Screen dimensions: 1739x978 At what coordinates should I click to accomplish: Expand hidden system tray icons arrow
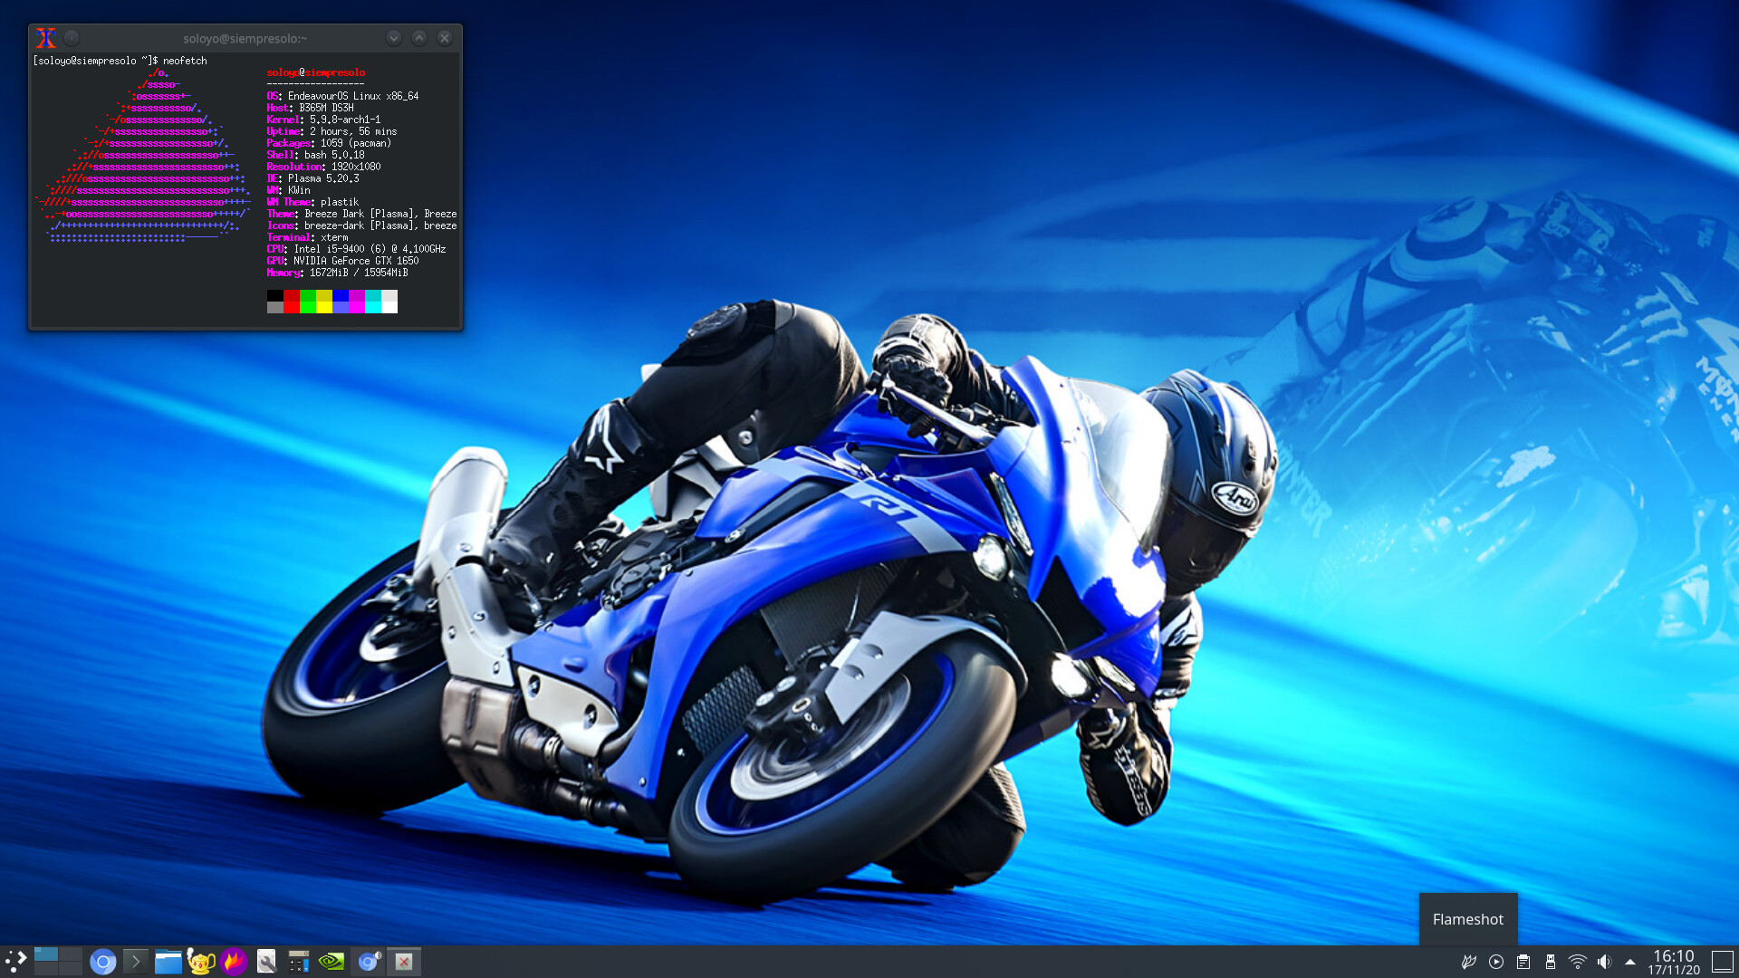(1630, 962)
